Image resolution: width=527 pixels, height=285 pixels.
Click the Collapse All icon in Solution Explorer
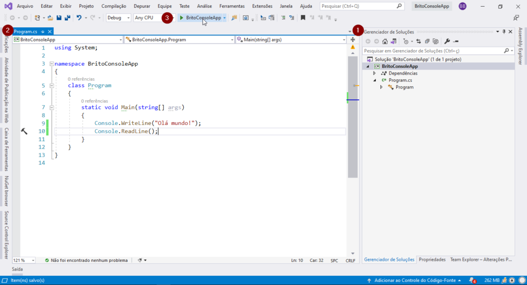click(x=427, y=41)
